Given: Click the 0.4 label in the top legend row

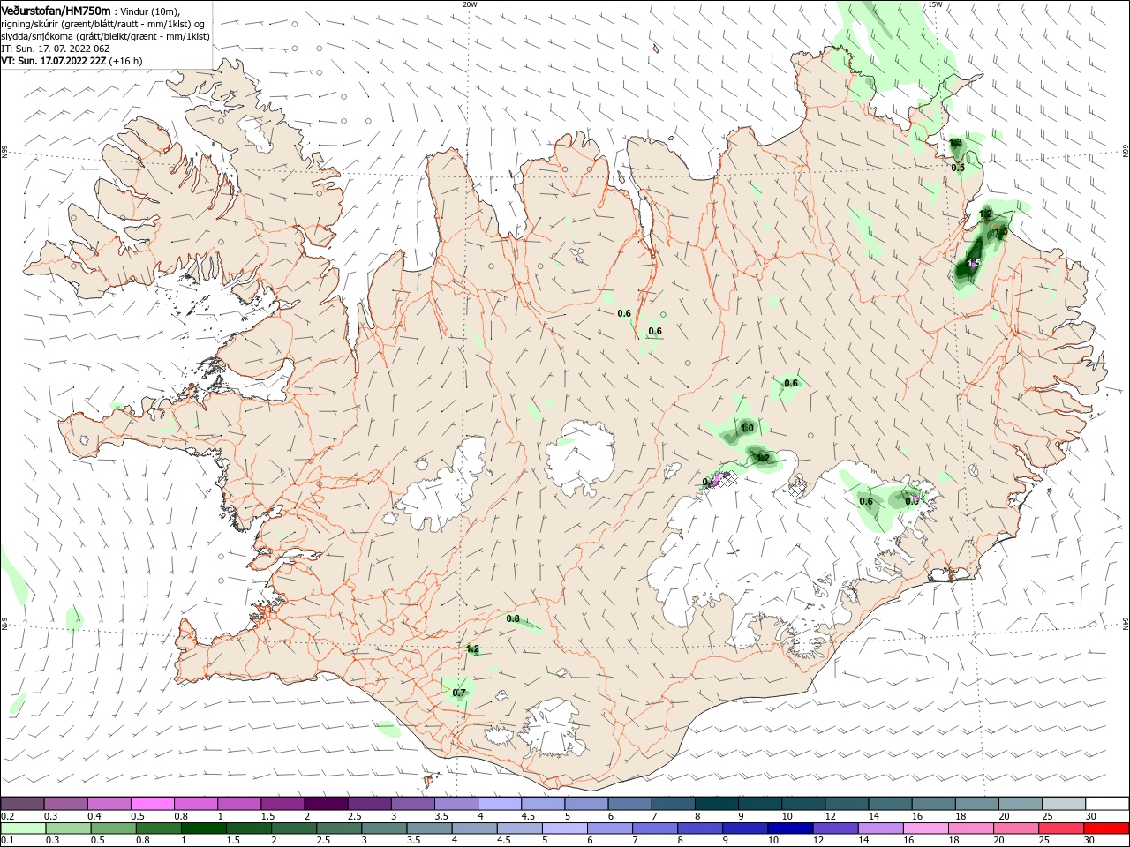Looking at the screenshot, I should pos(94,817).
